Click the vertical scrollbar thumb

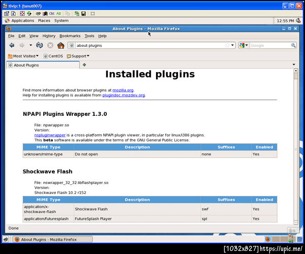296,76
